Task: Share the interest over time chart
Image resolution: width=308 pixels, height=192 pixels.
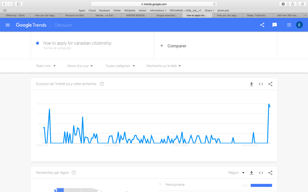Action: [x=270, y=84]
